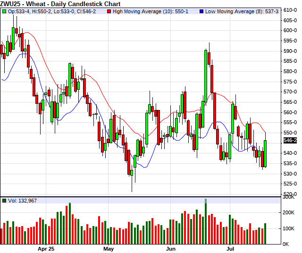Click the Jun date axis label

[x=171, y=248]
